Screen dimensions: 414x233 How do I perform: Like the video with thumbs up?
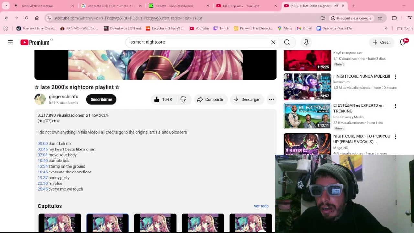pyautogui.click(x=163, y=100)
